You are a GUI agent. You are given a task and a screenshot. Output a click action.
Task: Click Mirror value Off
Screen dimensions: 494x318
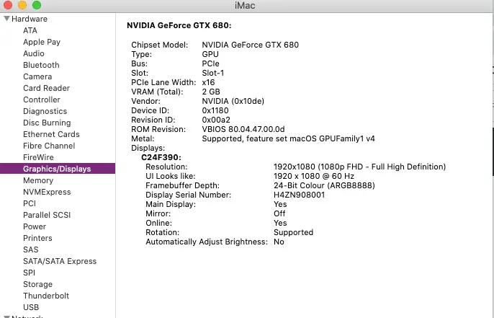pyautogui.click(x=279, y=213)
